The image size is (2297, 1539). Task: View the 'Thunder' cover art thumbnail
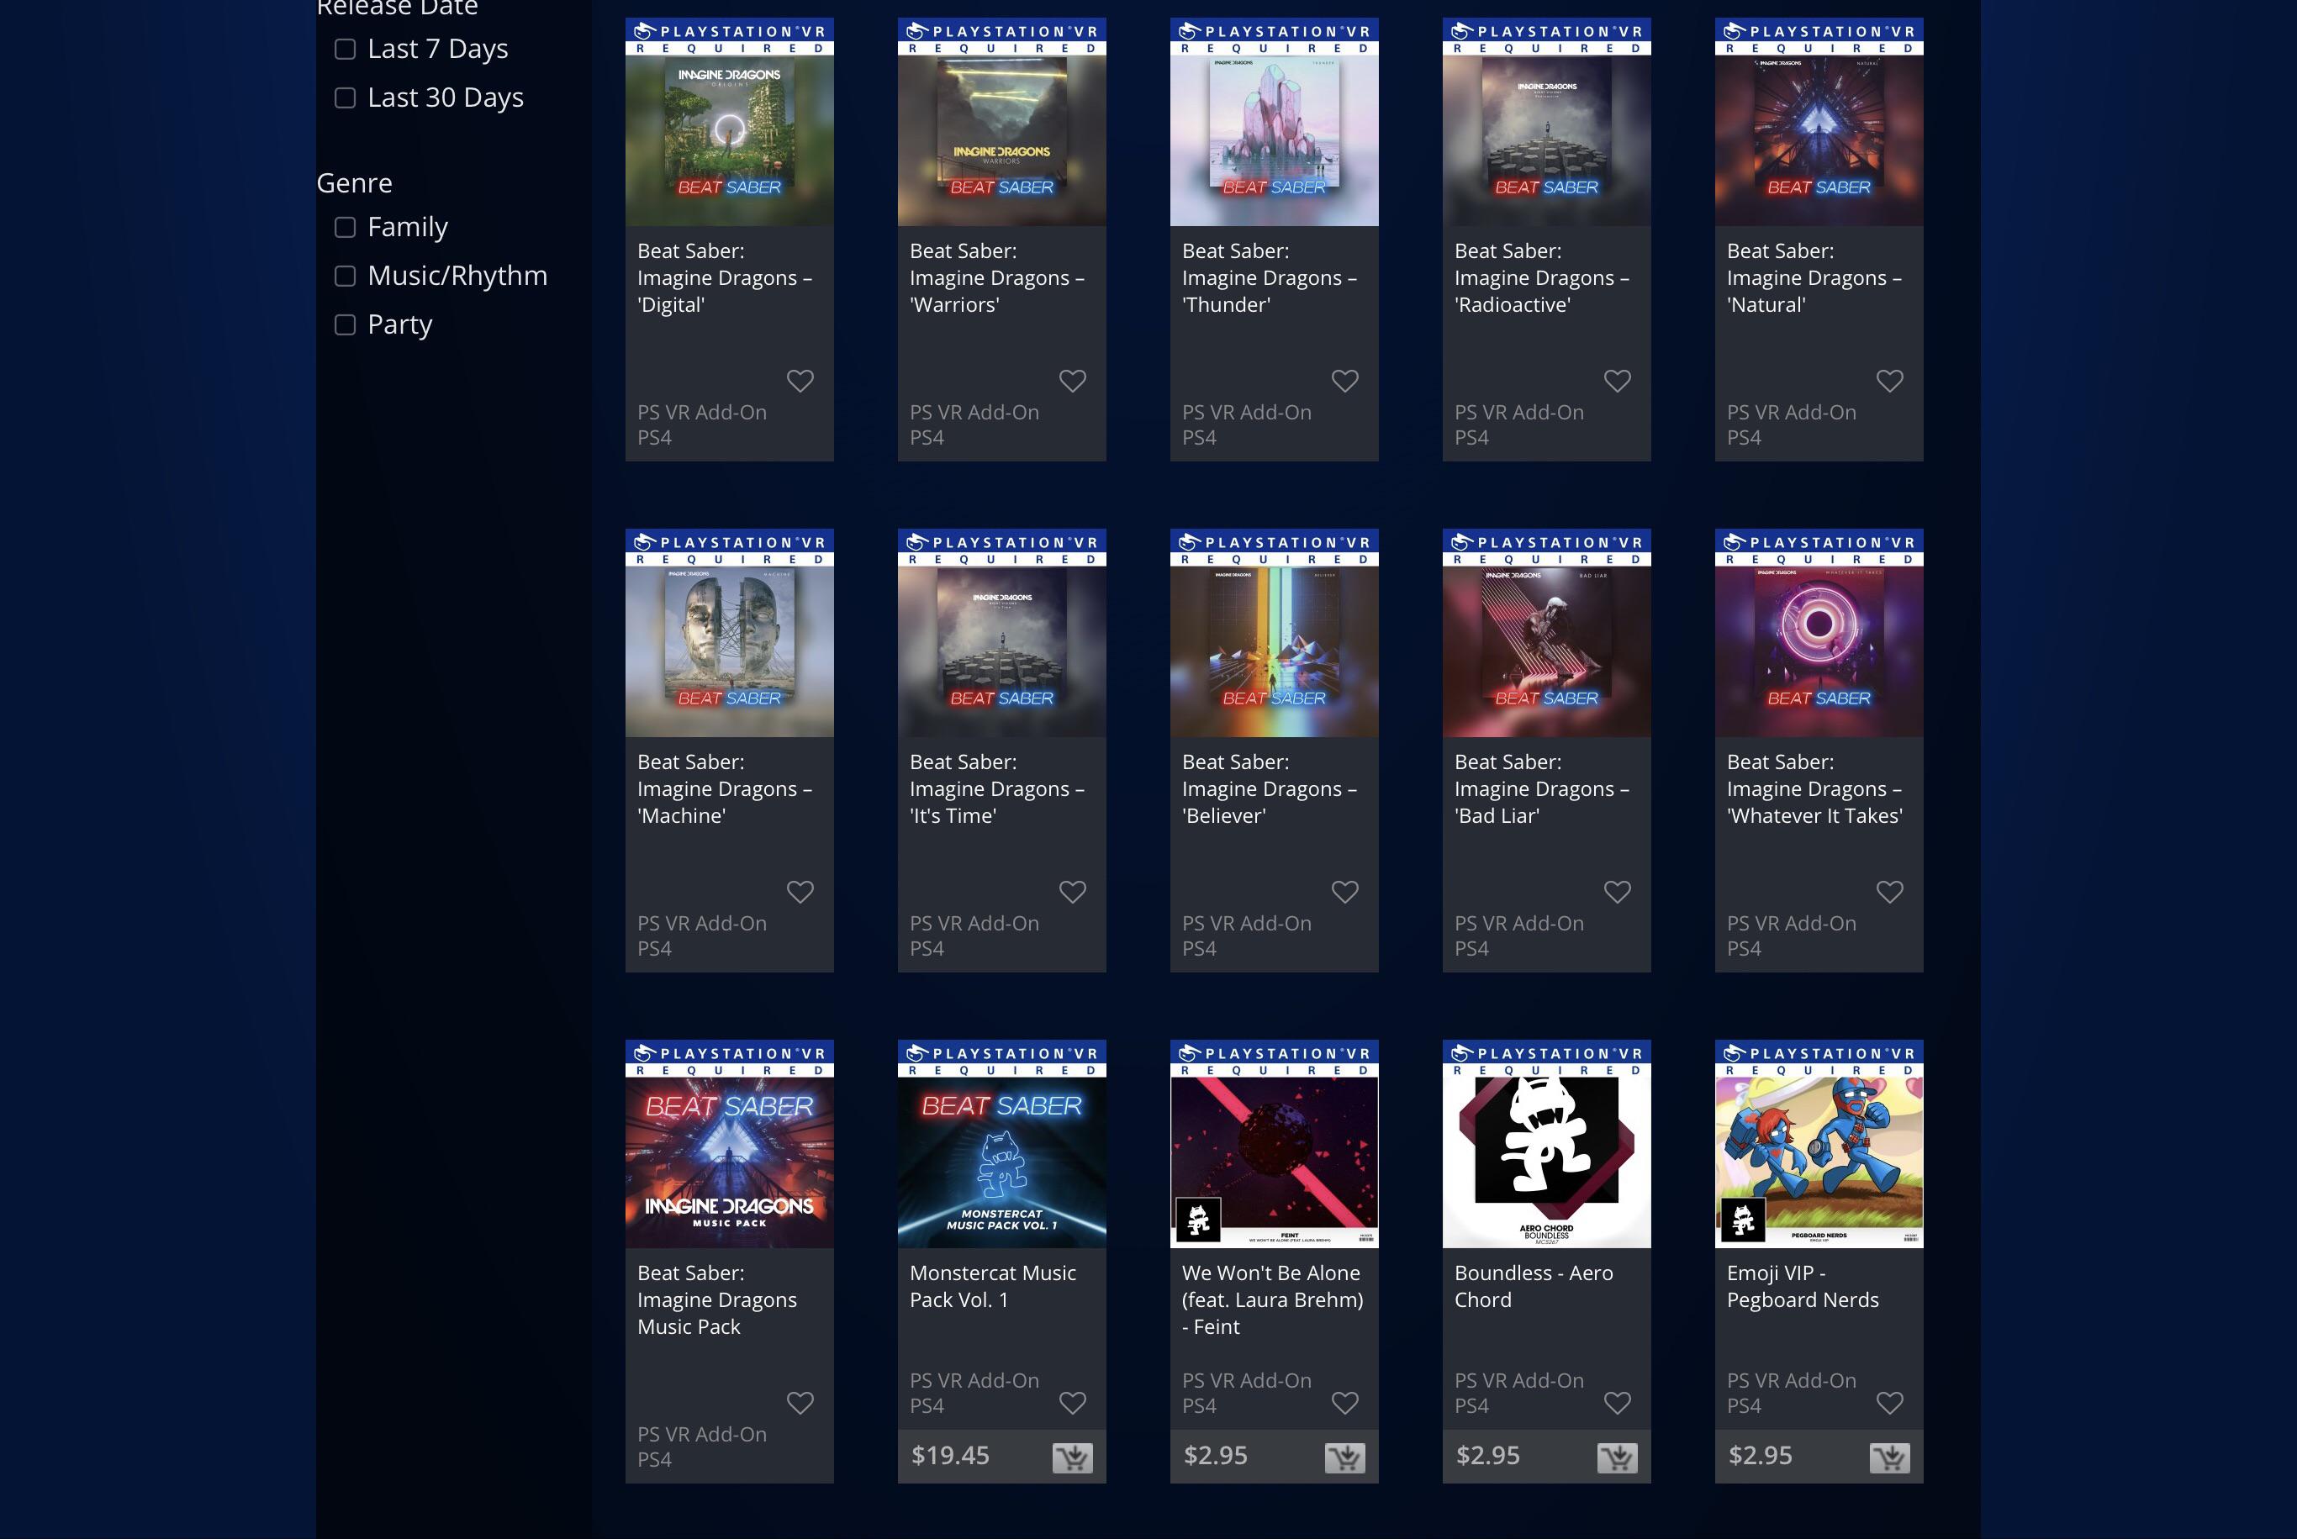point(1274,122)
